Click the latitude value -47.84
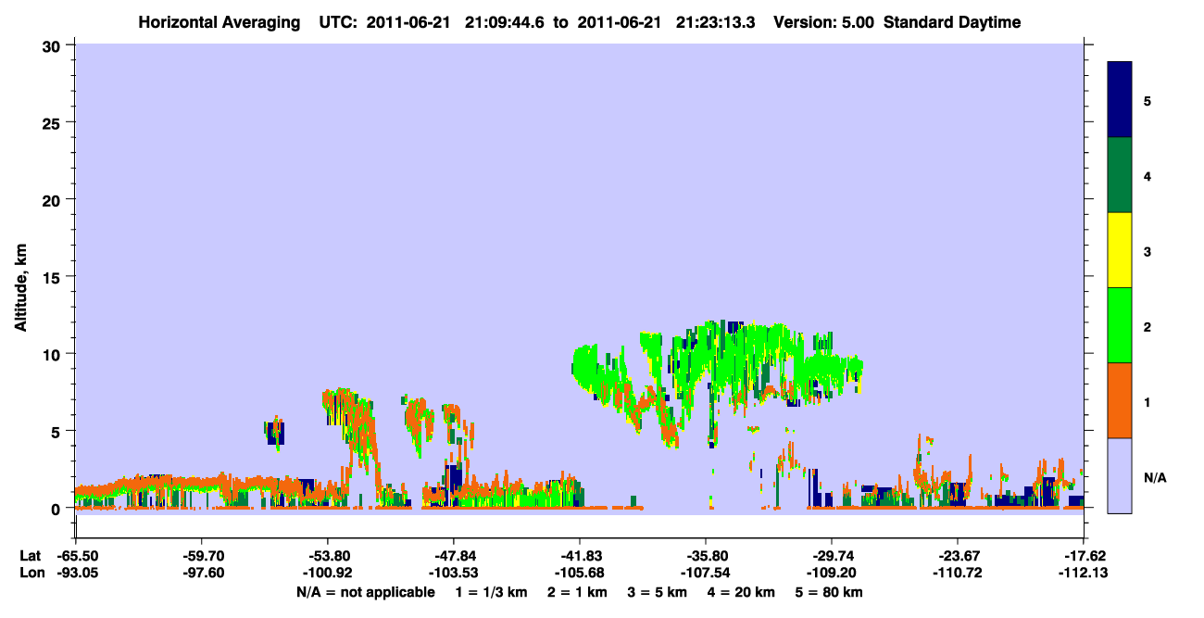This screenshot has height=618, width=1204. (x=454, y=556)
